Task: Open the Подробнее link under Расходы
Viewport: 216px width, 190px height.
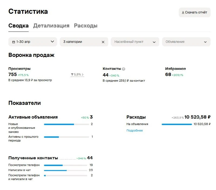Action: [x=134, y=130]
